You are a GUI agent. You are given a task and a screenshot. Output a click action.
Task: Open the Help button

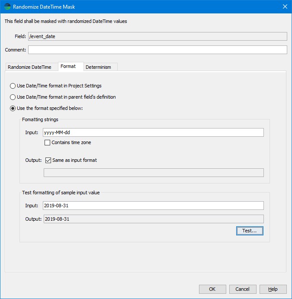[273, 289]
